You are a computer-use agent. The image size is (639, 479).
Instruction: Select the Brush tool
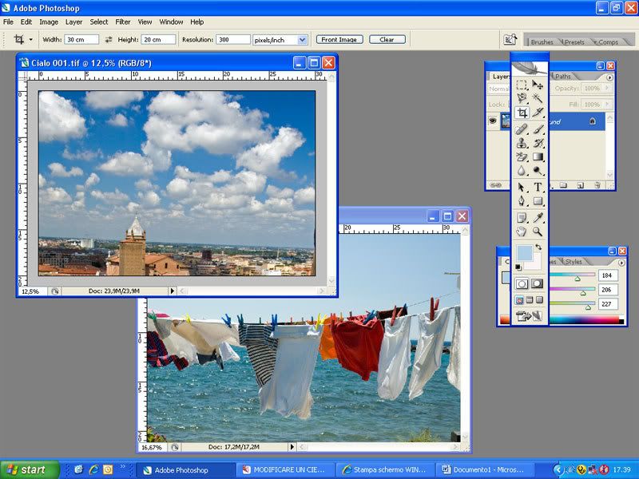pyautogui.click(x=538, y=129)
